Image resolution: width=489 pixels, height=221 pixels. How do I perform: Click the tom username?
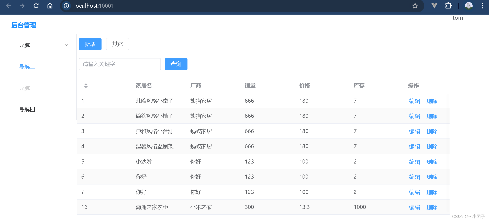458,18
